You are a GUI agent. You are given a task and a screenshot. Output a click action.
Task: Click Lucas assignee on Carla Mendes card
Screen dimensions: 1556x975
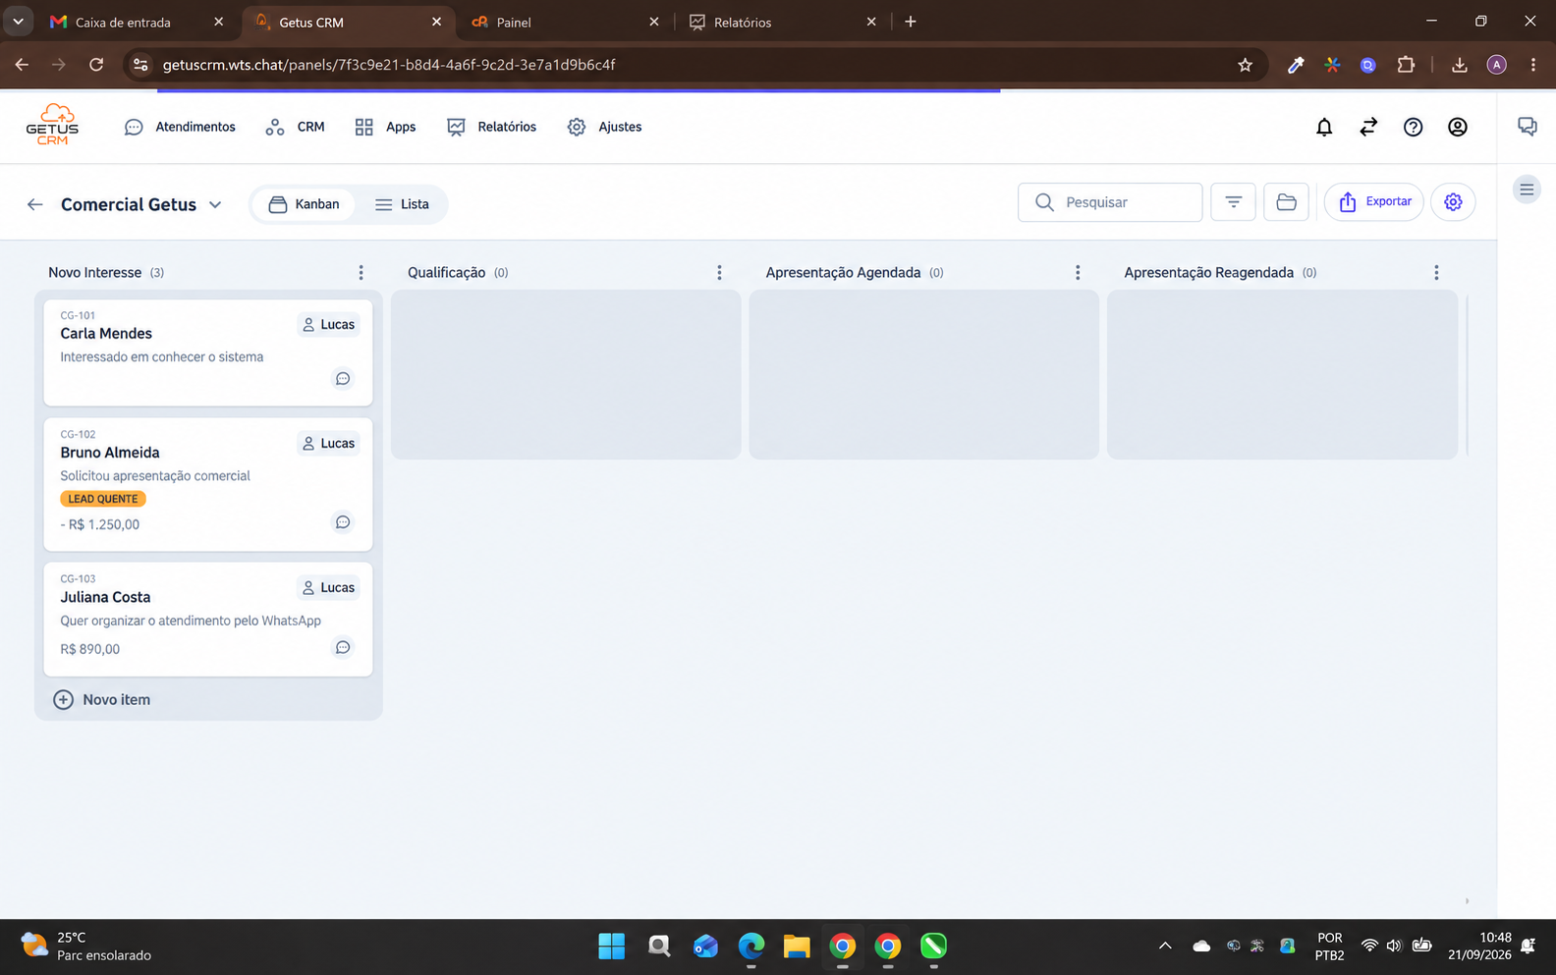coord(328,325)
